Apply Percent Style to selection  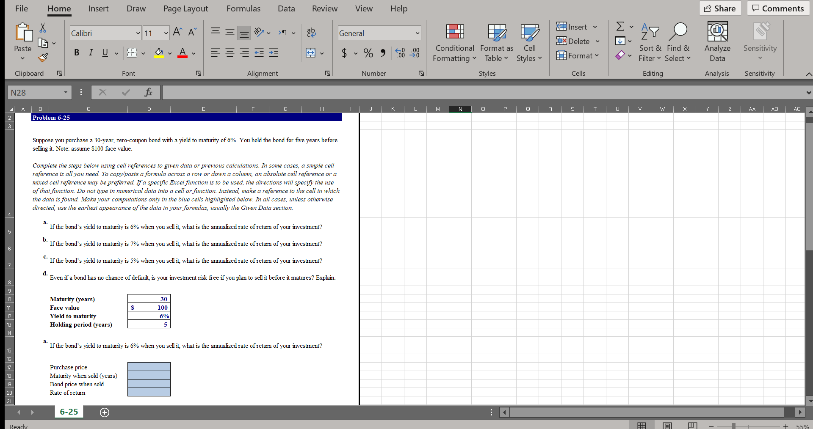[x=368, y=53]
